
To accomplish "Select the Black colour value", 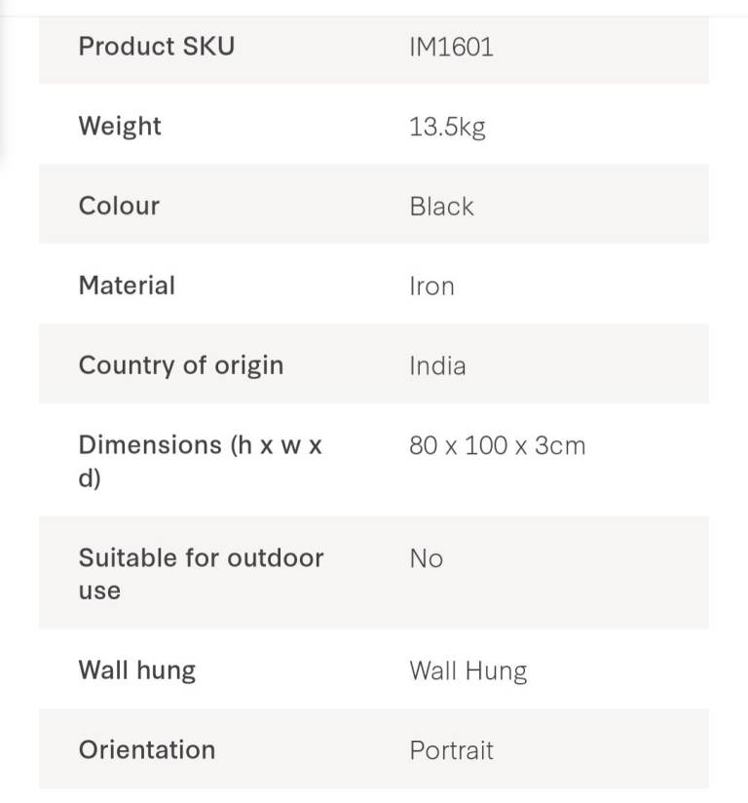I will tap(441, 207).
